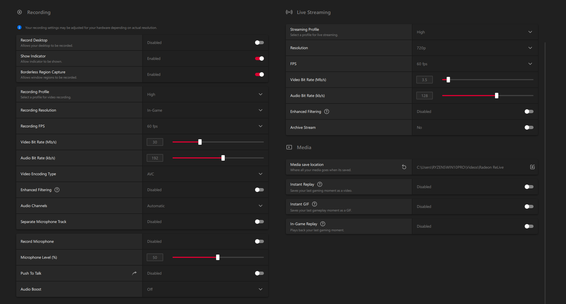Click the In-Game Replay help icon
Image resolution: width=566 pixels, height=304 pixels.
[x=323, y=224]
